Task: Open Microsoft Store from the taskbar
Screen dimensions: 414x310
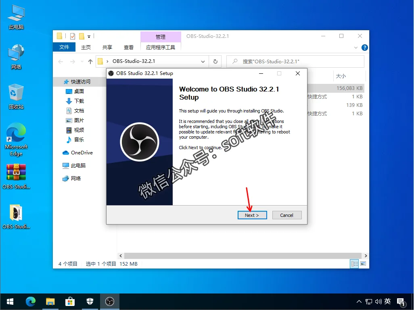Action: 70,302
